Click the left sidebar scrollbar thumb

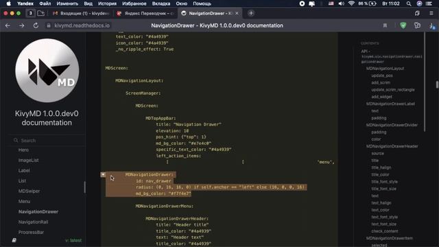(x=84, y=187)
